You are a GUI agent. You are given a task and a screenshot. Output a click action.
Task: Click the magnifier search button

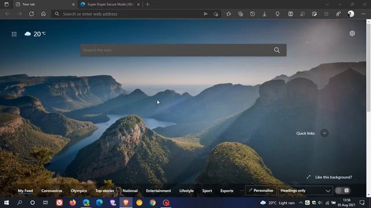point(277,50)
